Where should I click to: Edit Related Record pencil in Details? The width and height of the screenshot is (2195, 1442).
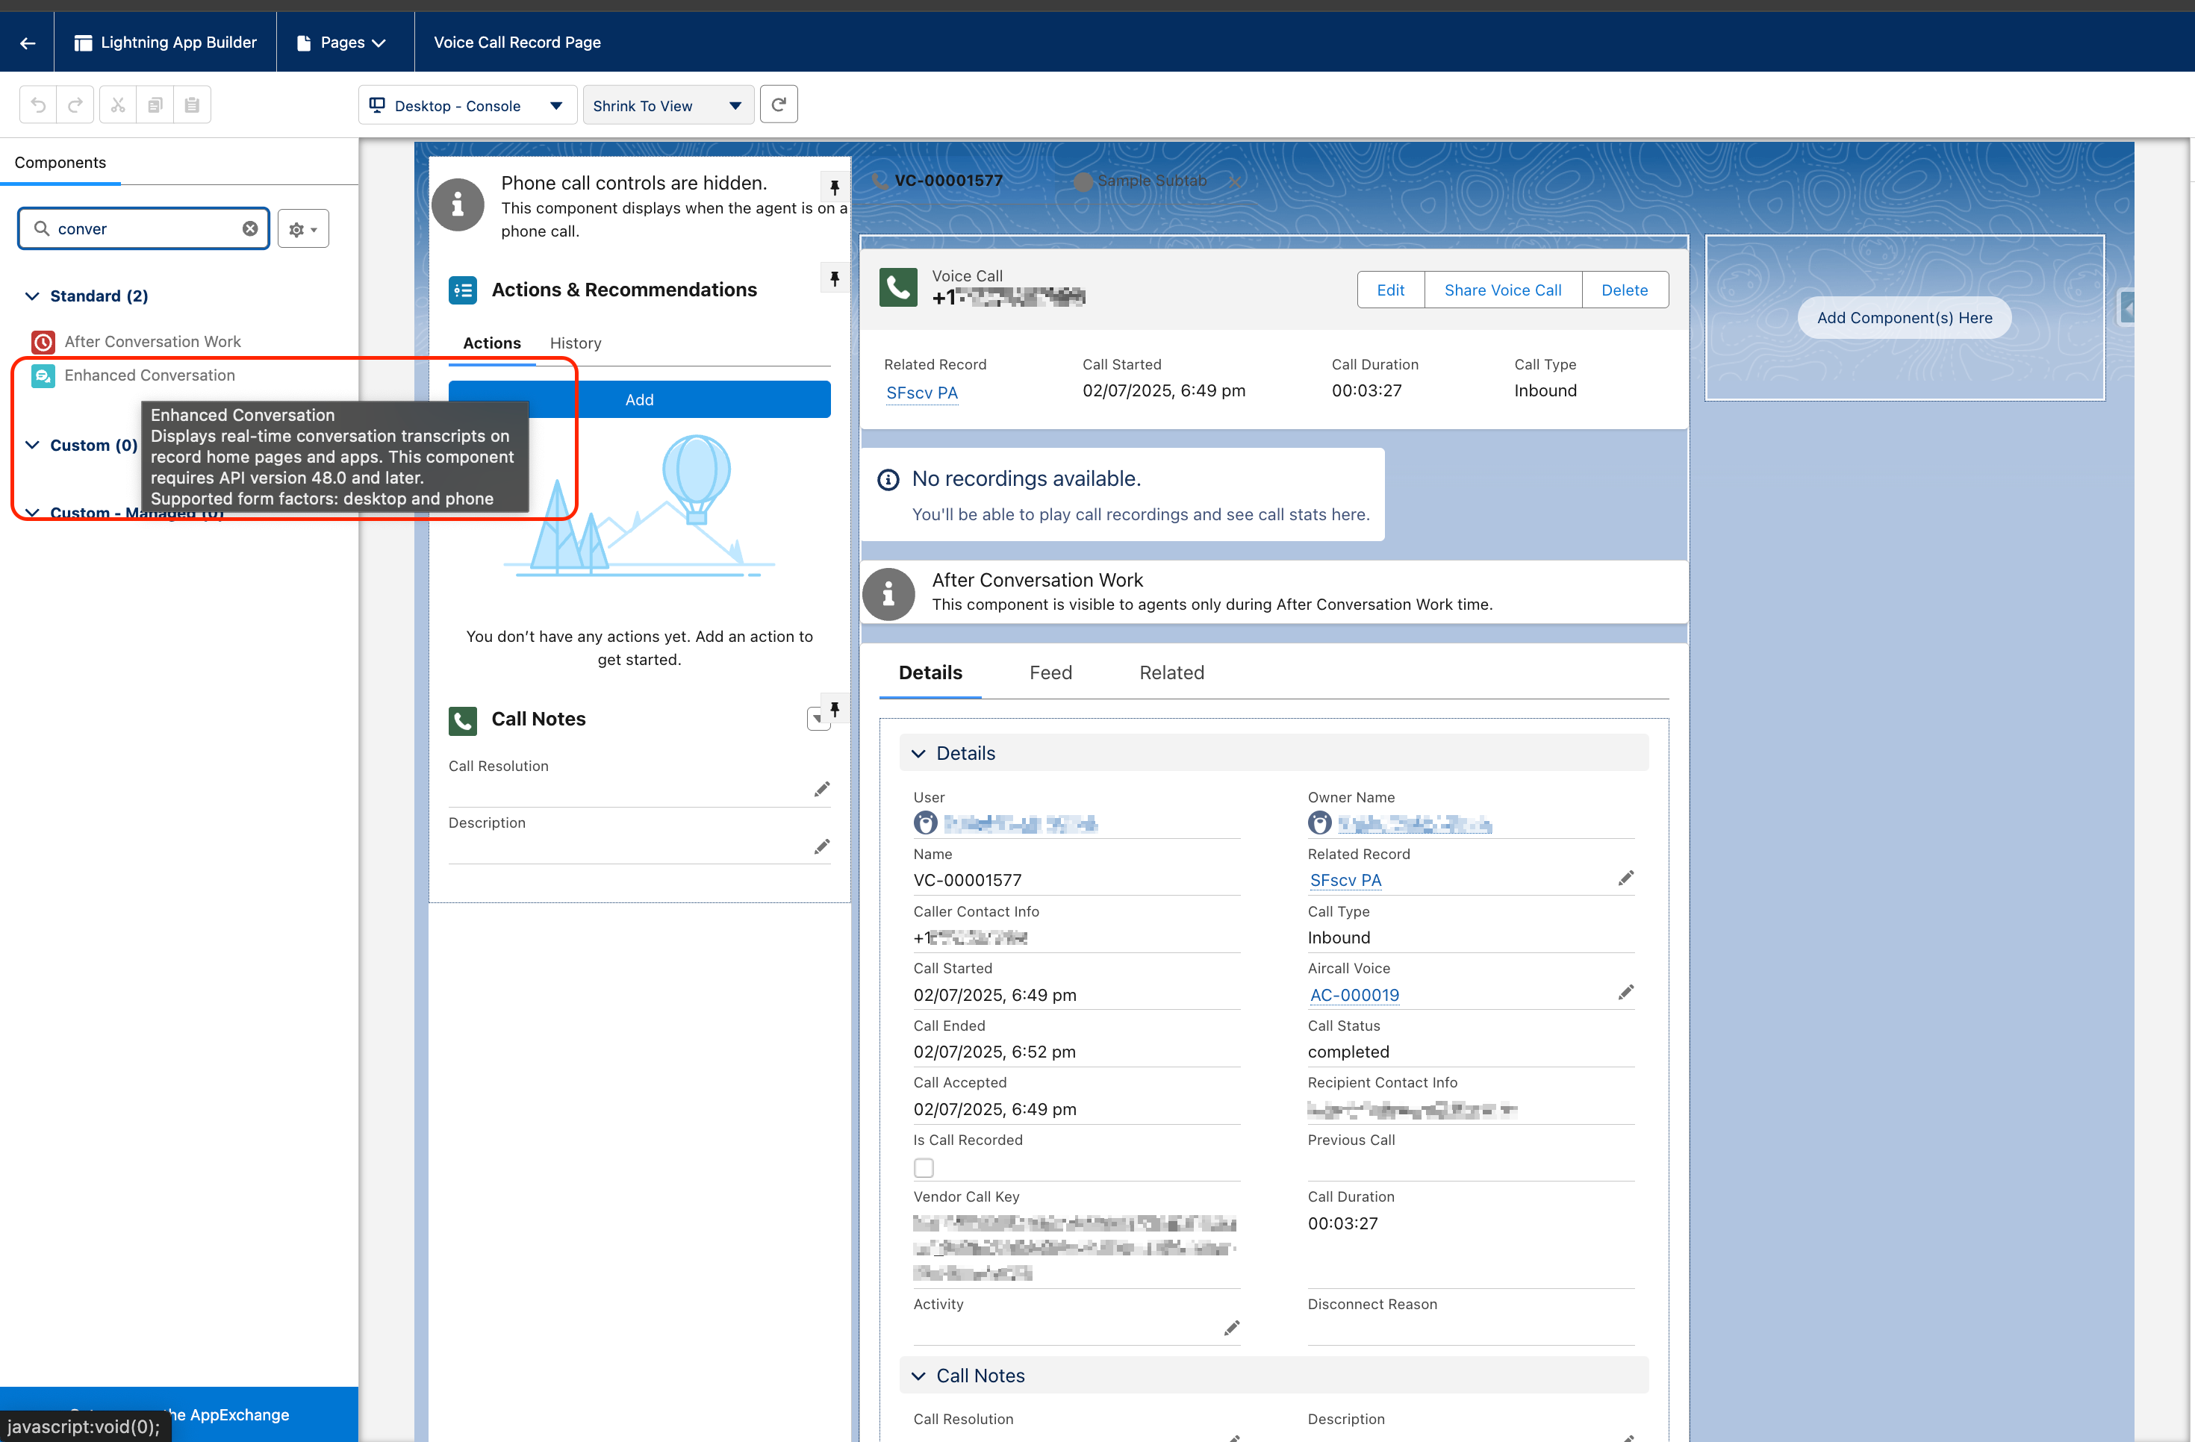tap(1626, 878)
